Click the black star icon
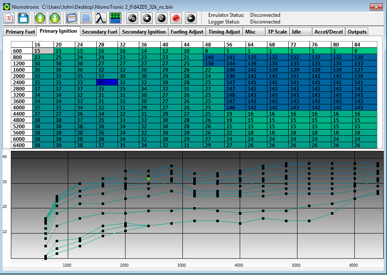The width and height of the screenshot is (387, 275). coord(146,18)
